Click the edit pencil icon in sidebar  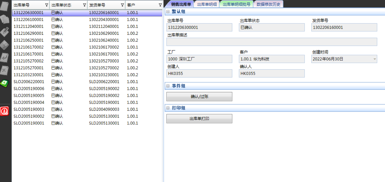tap(4, 32)
